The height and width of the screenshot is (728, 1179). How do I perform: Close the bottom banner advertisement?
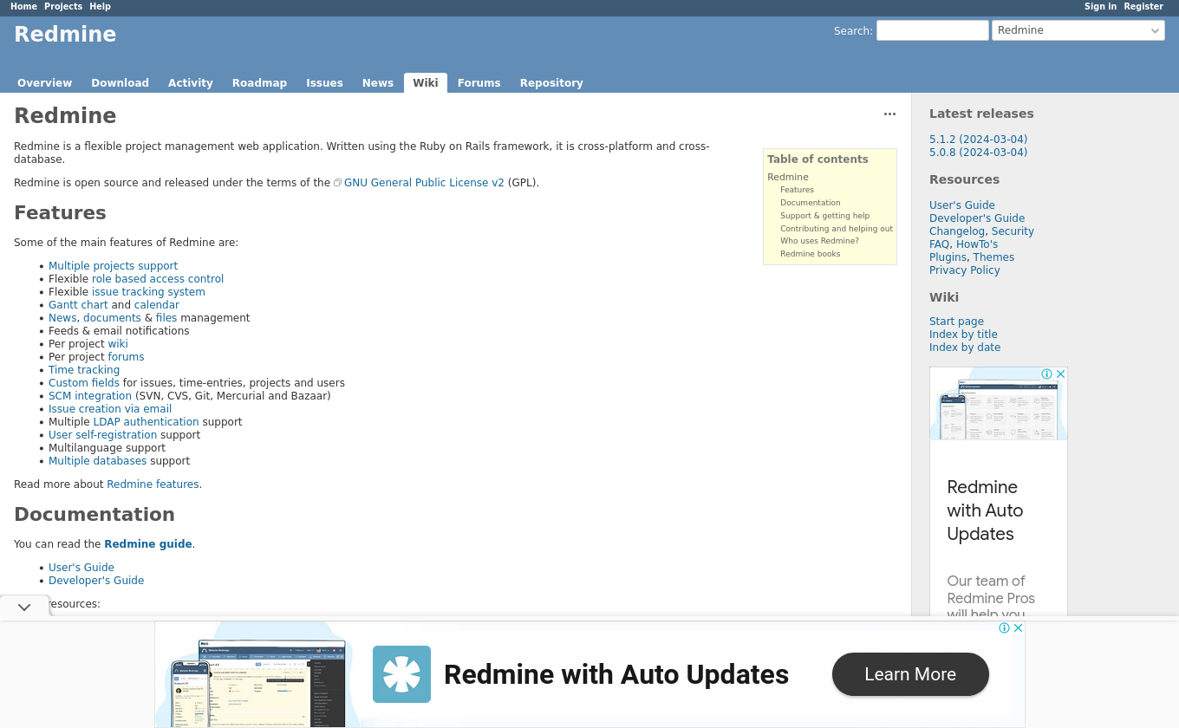pos(1019,628)
